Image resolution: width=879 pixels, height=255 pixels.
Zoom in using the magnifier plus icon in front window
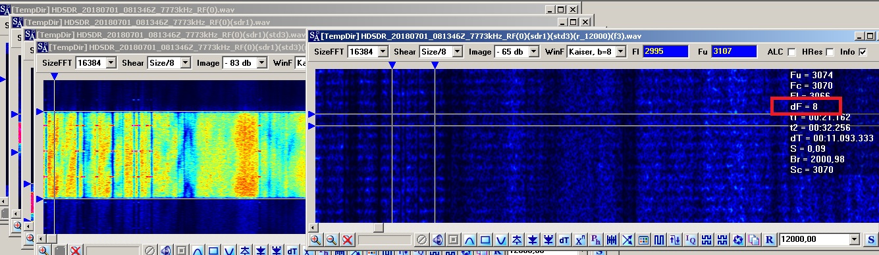point(316,239)
